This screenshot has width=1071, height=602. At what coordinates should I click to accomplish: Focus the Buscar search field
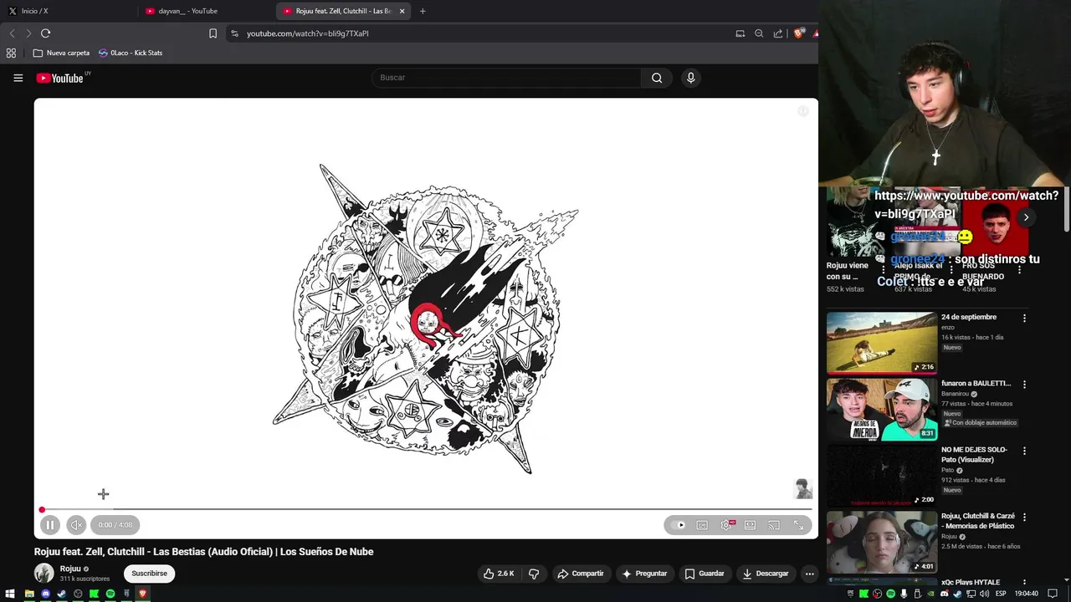[506, 78]
